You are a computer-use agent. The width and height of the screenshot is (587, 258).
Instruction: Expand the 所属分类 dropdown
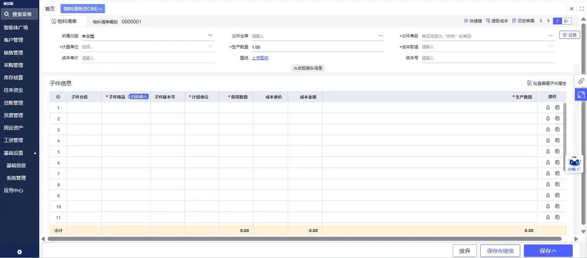[210, 35]
